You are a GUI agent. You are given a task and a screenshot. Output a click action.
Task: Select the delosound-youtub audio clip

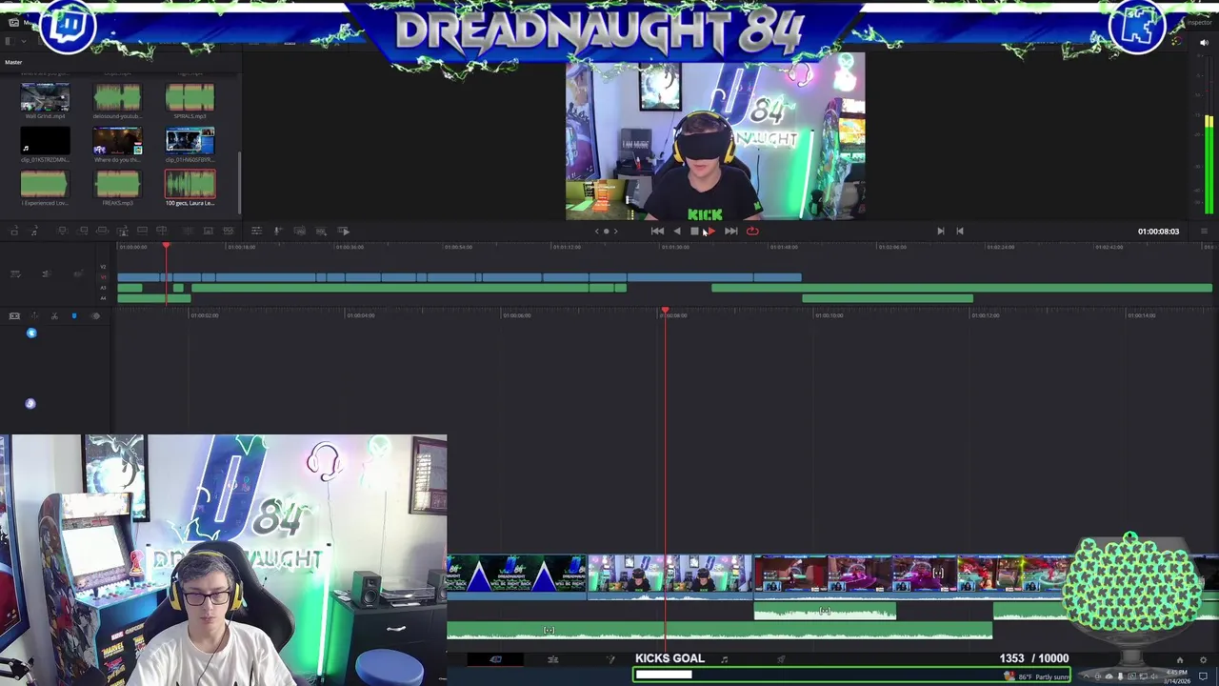(x=117, y=97)
